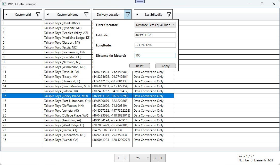Image resolution: width=280 pixels, height=165 pixels.
Task: Select Tailspin Toys (Jessie, ND) row
Action: pyautogui.click(x=61, y=47)
